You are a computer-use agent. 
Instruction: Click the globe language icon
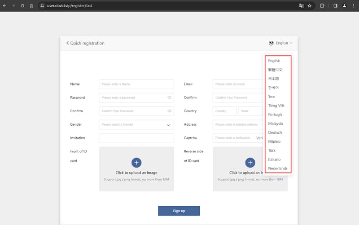[271, 43]
